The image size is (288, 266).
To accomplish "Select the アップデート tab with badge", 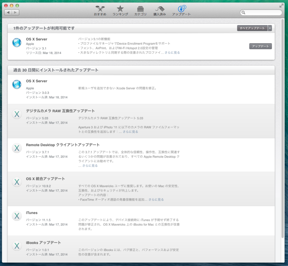I will pos(181,11).
